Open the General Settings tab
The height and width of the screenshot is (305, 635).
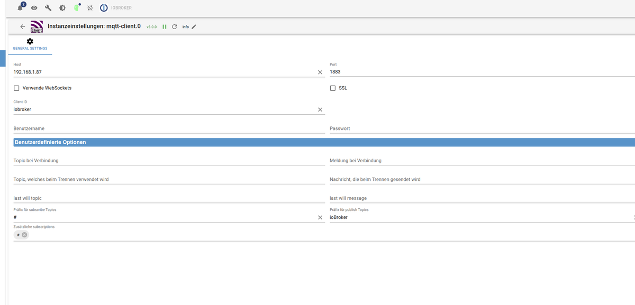click(x=30, y=45)
